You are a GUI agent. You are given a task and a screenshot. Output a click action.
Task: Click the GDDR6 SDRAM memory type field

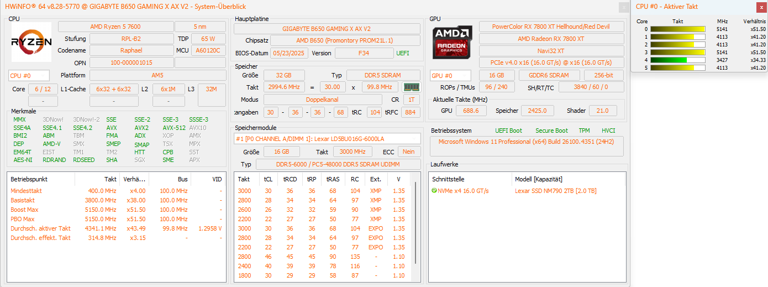pyautogui.click(x=549, y=76)
